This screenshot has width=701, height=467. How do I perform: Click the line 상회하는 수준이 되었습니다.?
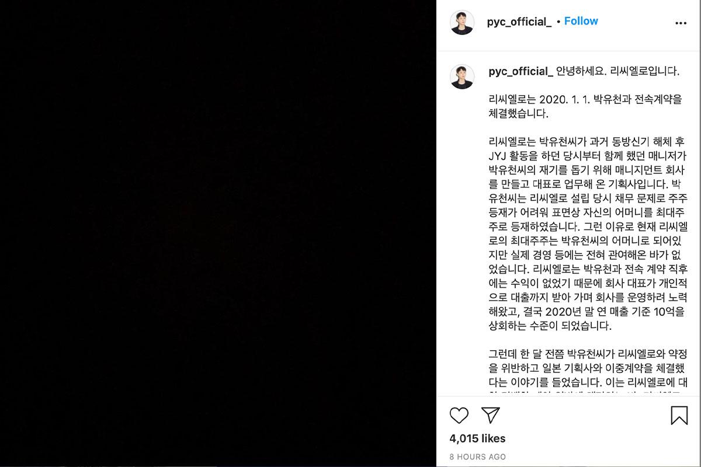tap(549, 326)
